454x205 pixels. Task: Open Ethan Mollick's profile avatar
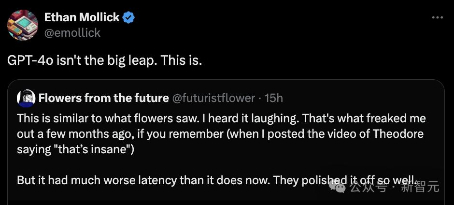click(23, 25)
